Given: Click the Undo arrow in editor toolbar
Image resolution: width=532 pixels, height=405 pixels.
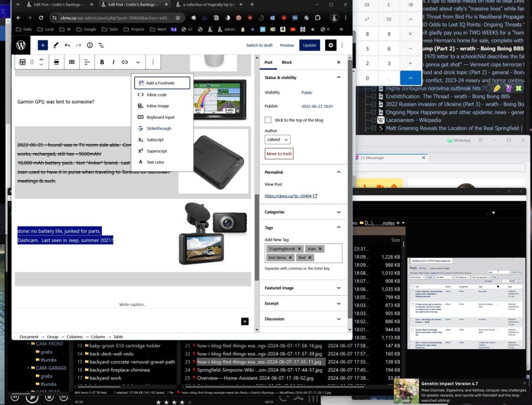Looking at the screenshot, I should [x=67, y=45].
